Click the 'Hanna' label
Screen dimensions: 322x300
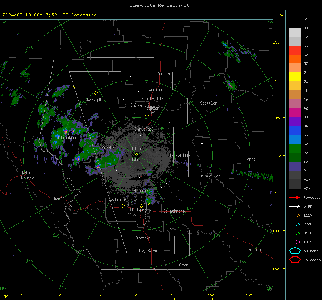250,159
